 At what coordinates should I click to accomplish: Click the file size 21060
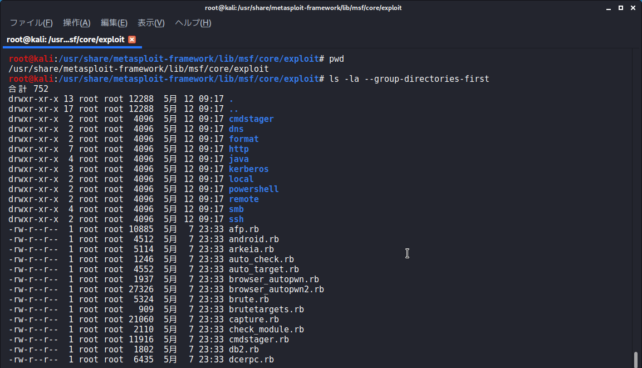tap(141, 320)
